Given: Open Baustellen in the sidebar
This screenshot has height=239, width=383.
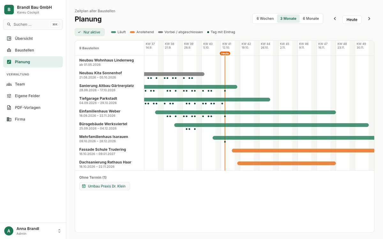Looking at the screenshot, I should pos(33,50).
